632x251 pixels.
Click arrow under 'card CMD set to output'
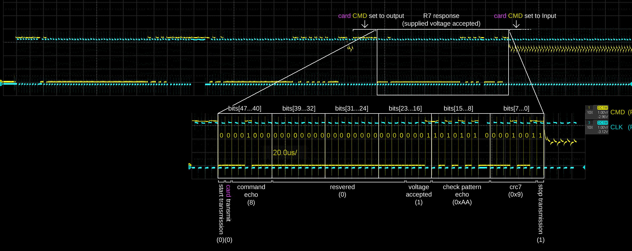tap(365, 24)
